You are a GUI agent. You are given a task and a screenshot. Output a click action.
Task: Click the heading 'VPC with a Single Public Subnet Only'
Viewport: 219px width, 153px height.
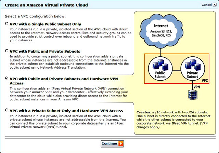coord(46,24)
